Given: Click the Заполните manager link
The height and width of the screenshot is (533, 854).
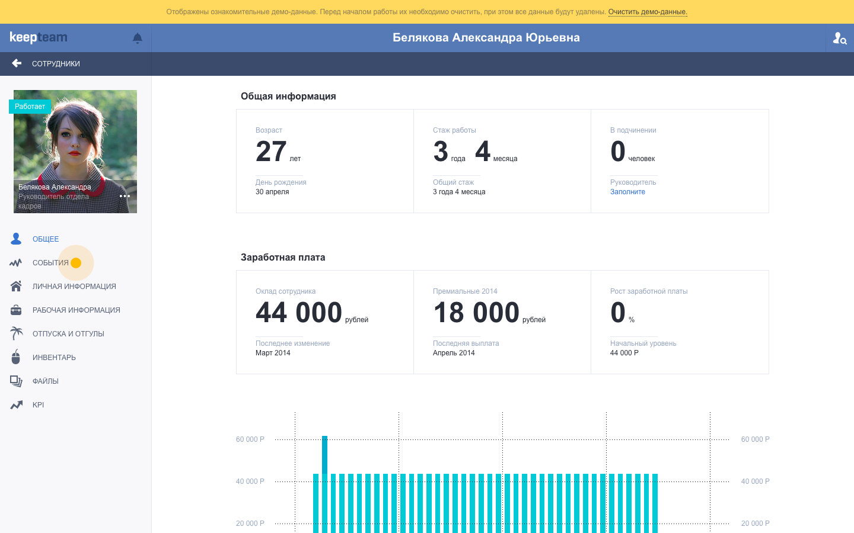Looking at the screenshot, I should tap(627, 192).
